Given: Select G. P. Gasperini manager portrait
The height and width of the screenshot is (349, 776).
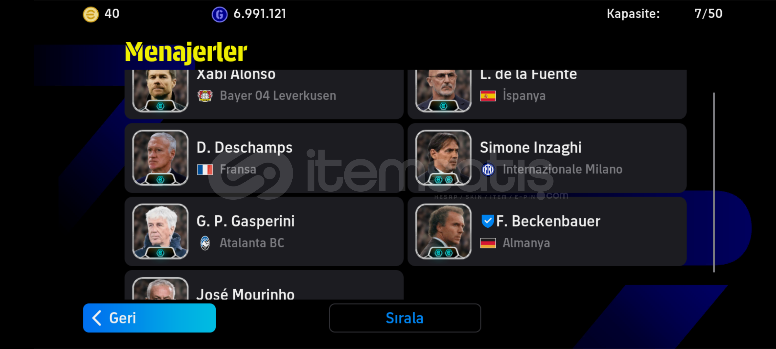Looking at the screenshot, I should pos(160,231).
